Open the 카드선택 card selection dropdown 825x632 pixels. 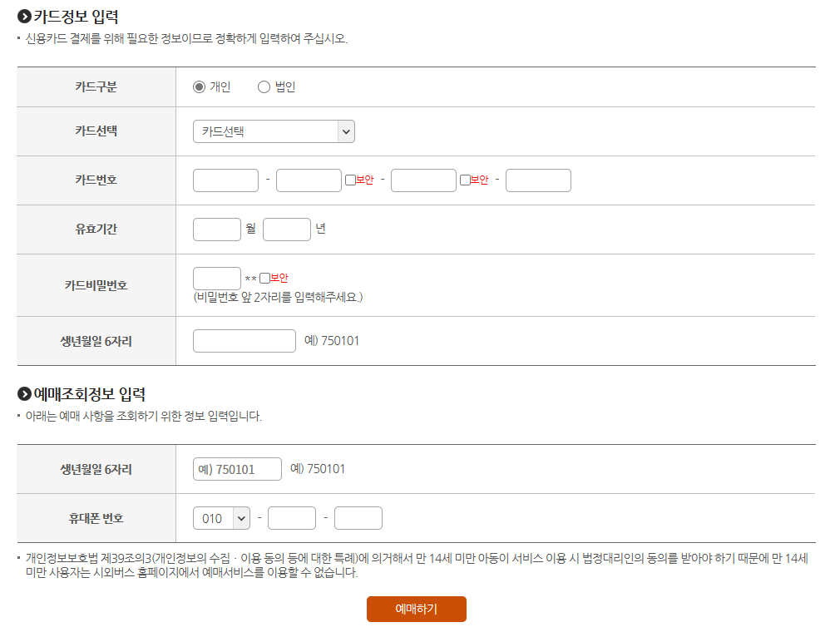273,131
